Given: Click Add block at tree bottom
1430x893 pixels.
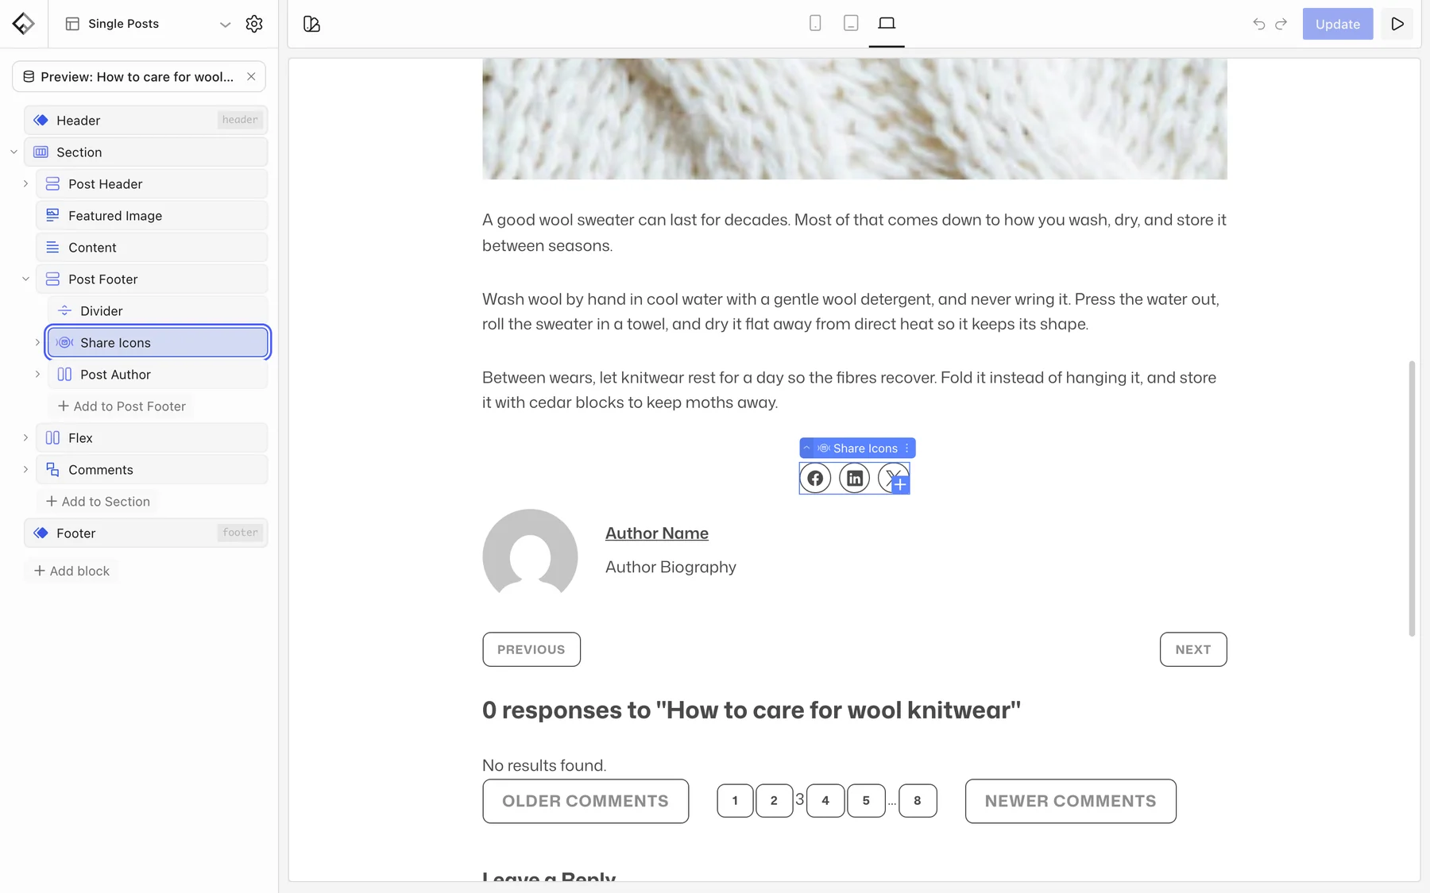Looking at the screenshot, I should click(x=71, y=570).
